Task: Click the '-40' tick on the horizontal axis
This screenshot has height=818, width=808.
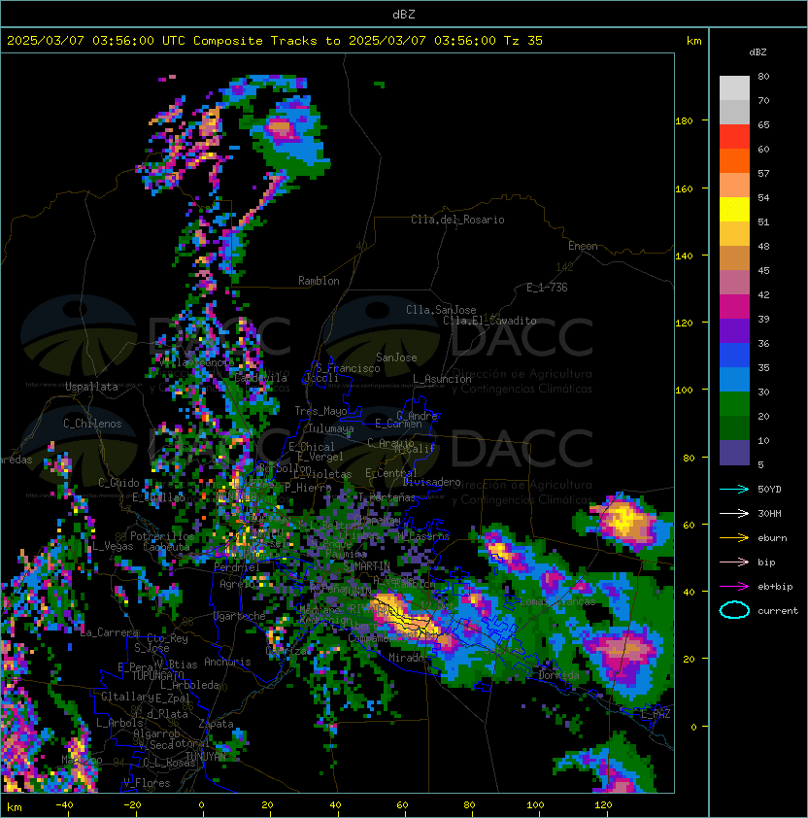Action: pos(65,805)
